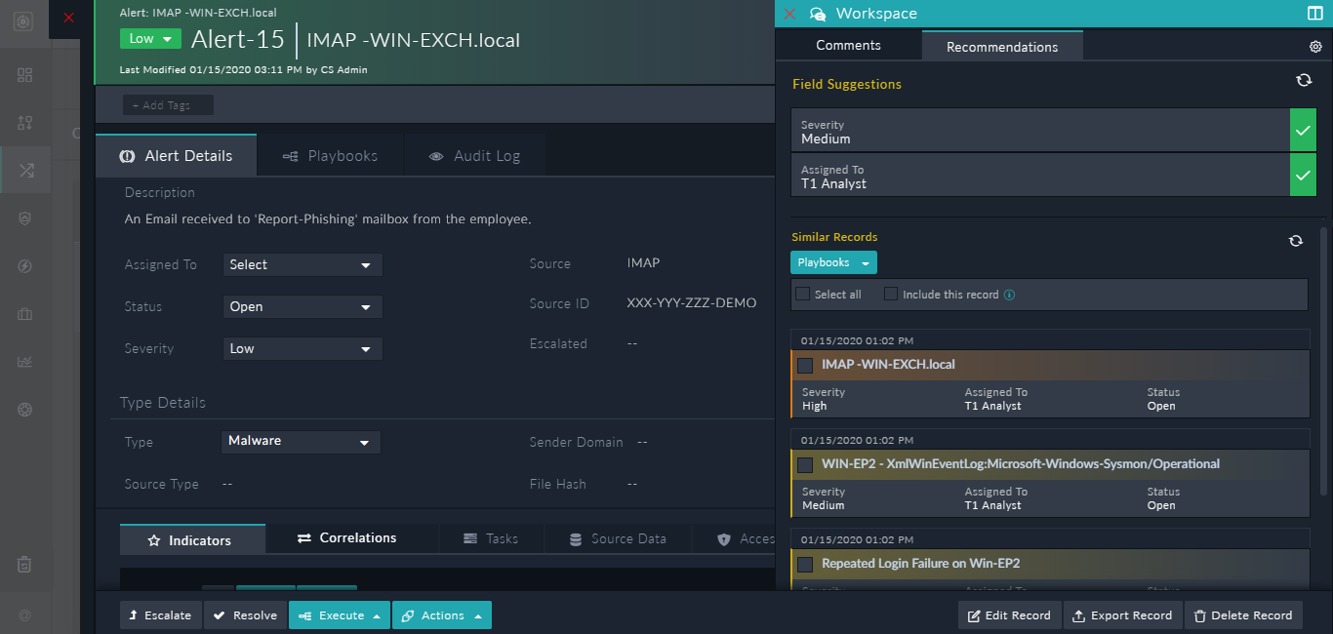Click the FortiSOAR logo in the sidebar
This screenshot has width=1333, height=634.
pyautogui.click(x=25, y=20)
